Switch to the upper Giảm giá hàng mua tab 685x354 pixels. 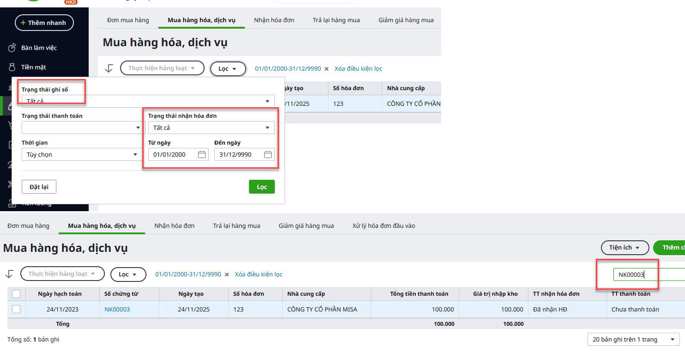pos(406,20)
